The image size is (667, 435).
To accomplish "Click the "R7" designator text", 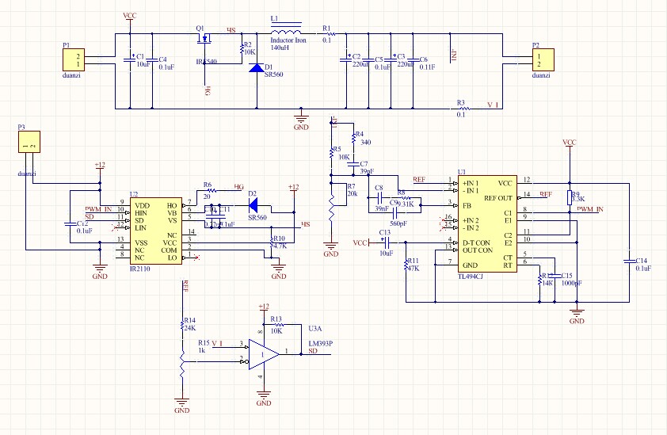I will coord(351,186).
